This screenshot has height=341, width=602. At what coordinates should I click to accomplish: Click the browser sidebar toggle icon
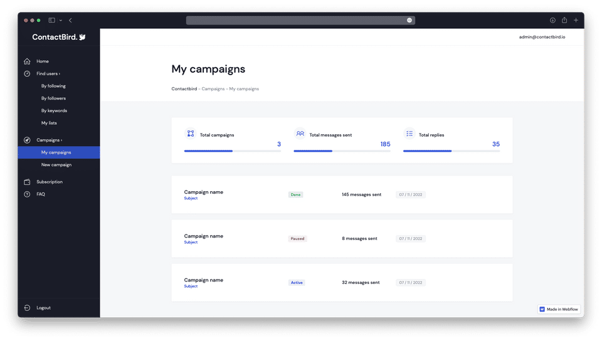[x=52, y=20]
